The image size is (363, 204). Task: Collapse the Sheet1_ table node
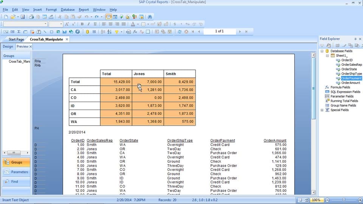(327, 56)
